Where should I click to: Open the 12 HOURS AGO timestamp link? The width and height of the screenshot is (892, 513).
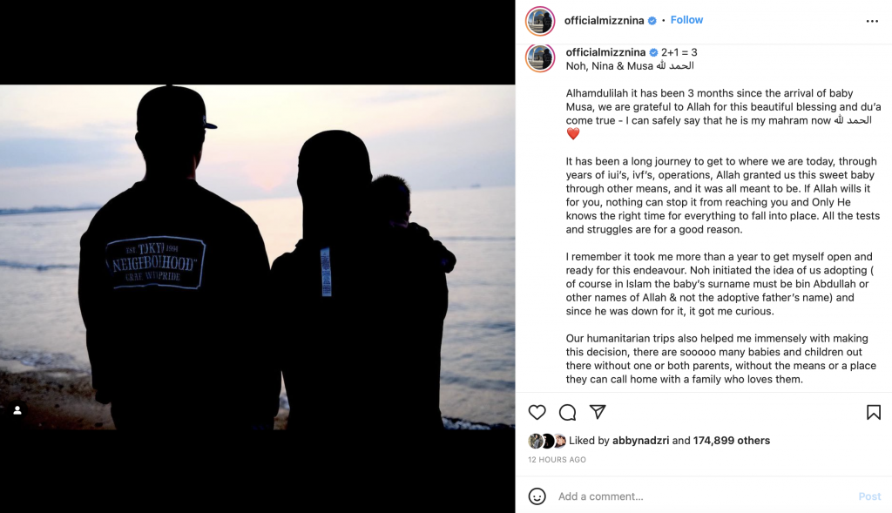coord(557,460)
